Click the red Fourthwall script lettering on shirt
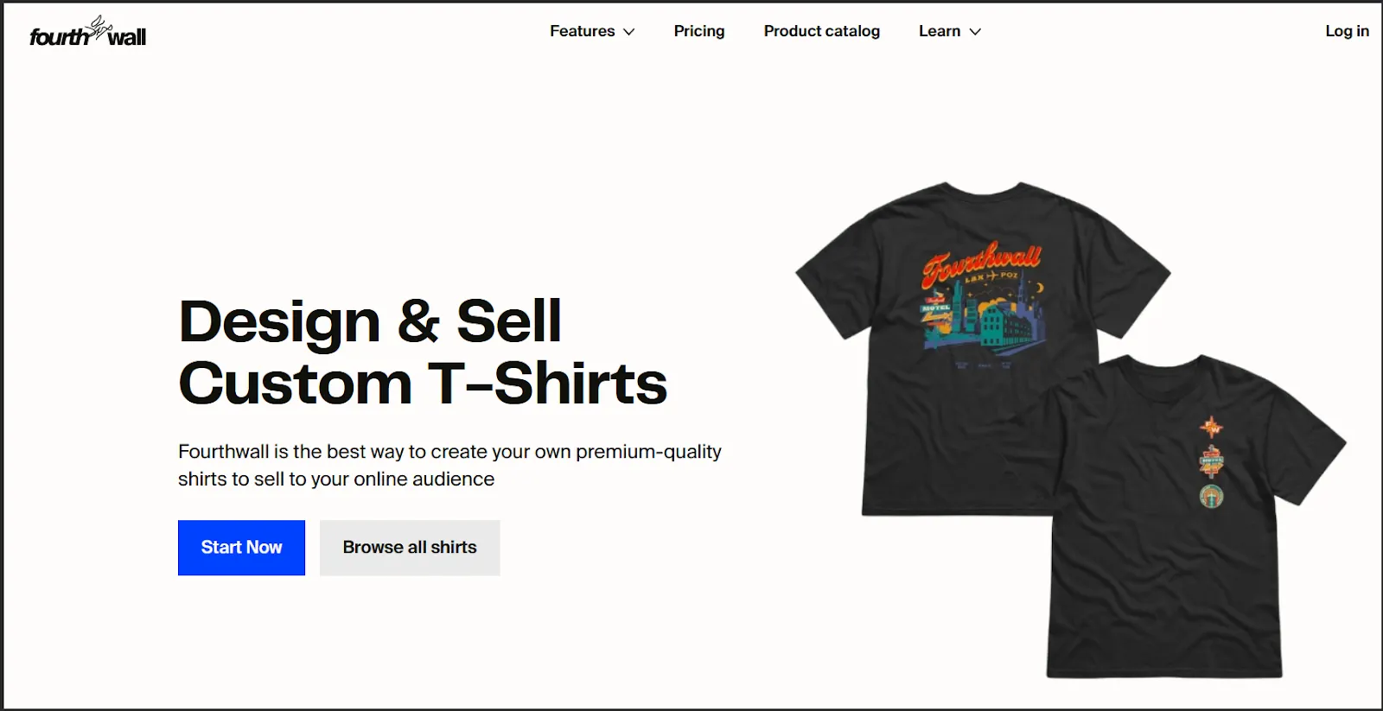The image size is (1383, 711). tap(980, 261)
